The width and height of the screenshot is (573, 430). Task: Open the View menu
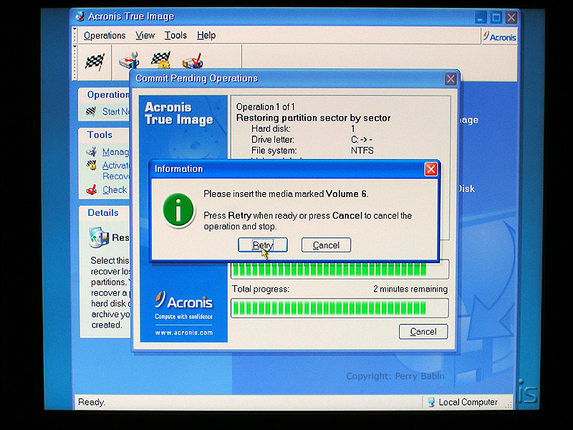(x=145, y=35)
